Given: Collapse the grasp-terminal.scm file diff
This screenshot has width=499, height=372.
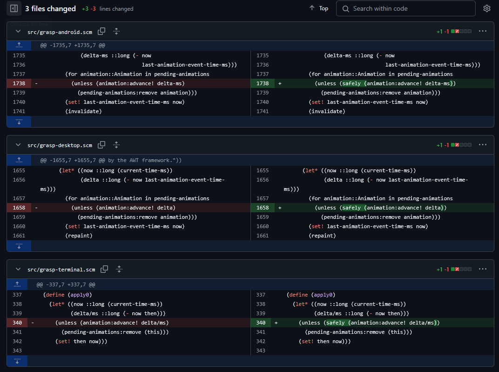Looking at the screenshot, I should tap(18, 270).
